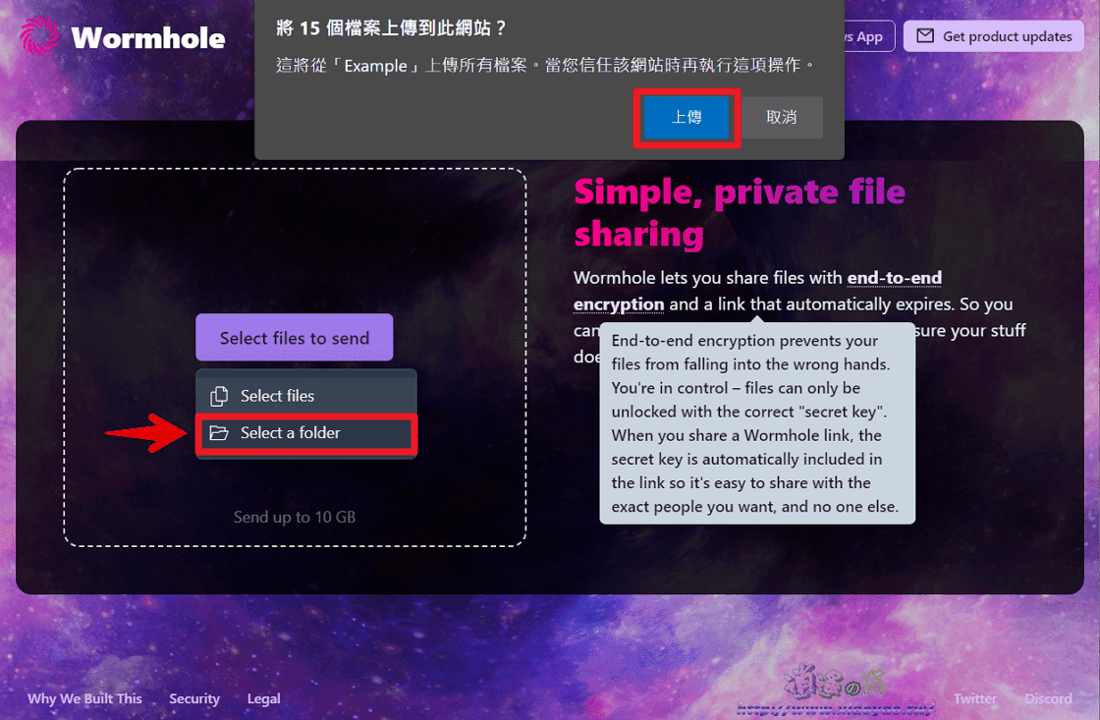The height and width of the screenshot is (720, 1100).
Task: Visit the "Why We Built This" link
Action: click(x=84, y=698)
